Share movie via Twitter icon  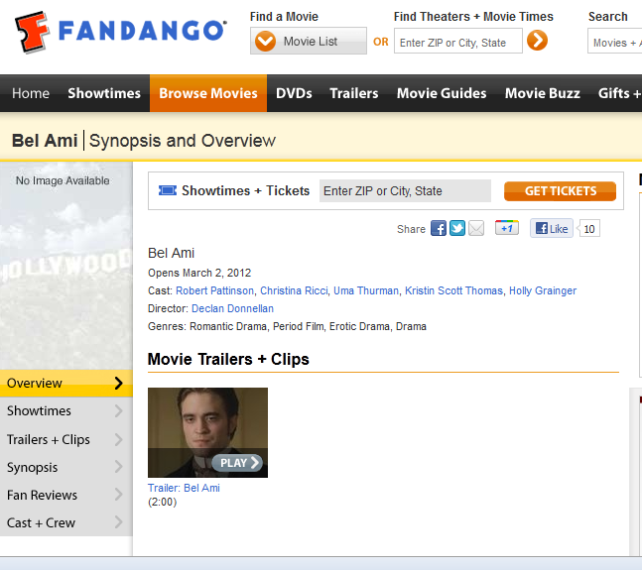click(x=457, y=228)
